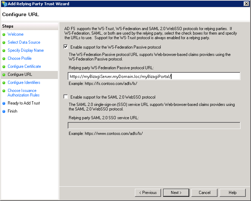Click green bullet beside Configure URL
Screen dimensions: 251x201
tap(4, 75)
